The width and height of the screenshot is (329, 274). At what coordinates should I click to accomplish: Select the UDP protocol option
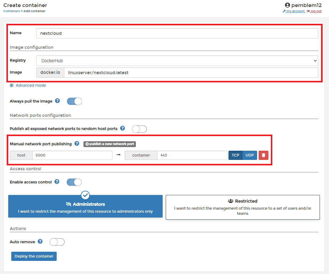pos(249,155)
